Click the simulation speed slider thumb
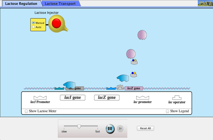 (79, 127)
